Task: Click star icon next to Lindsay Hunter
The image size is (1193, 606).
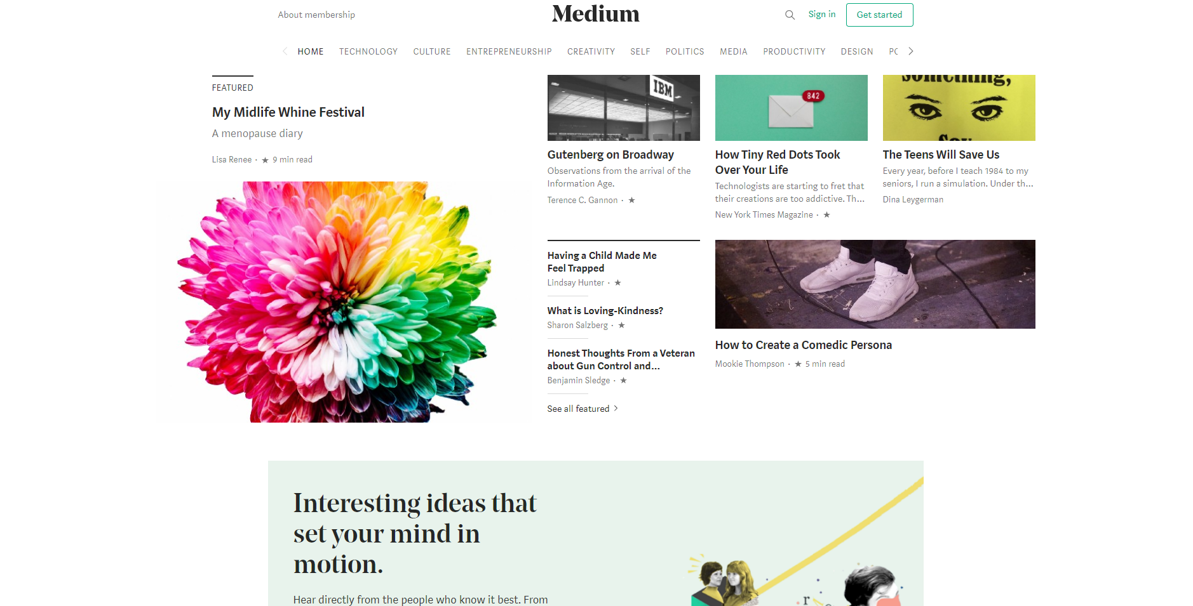Action: click(x=617, y=283)
